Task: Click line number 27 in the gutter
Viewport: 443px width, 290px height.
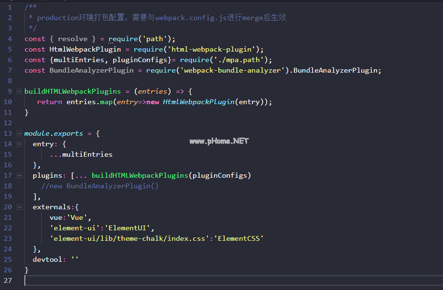Action: pos(8,280)
